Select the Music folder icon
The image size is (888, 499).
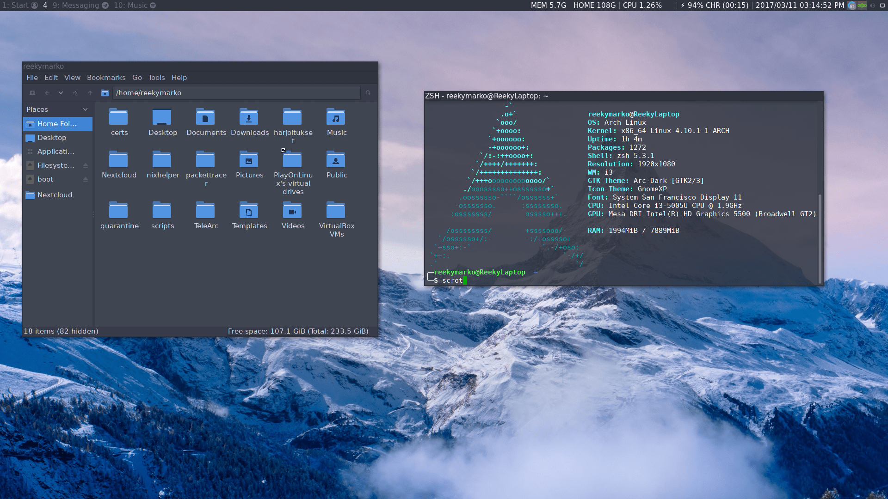tap(336, 118)
